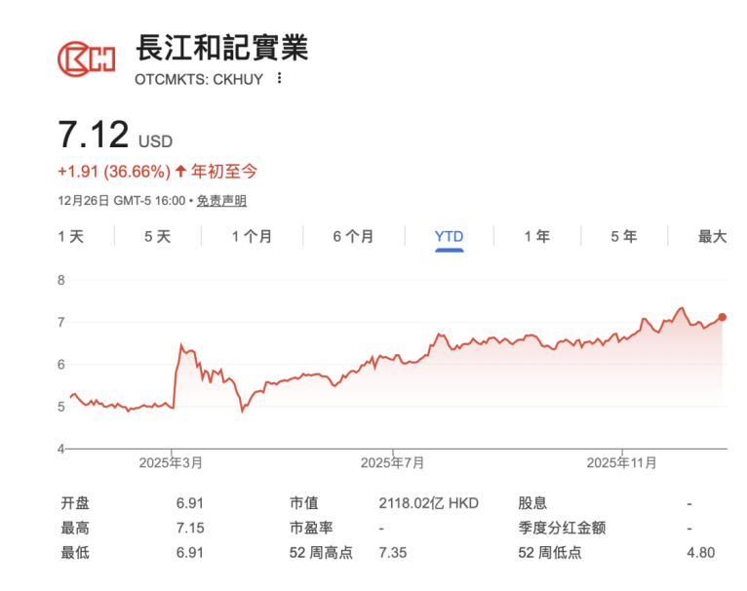This screenshot has height=591, width=747.
Task: Switch chart to 1年 view
Action: 536,237
